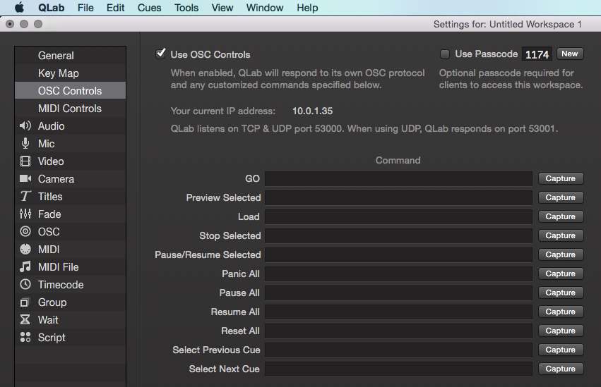Click Capture for Select Next Cue
The width and height of the screenshot is (601, 387).
[561, 369]
